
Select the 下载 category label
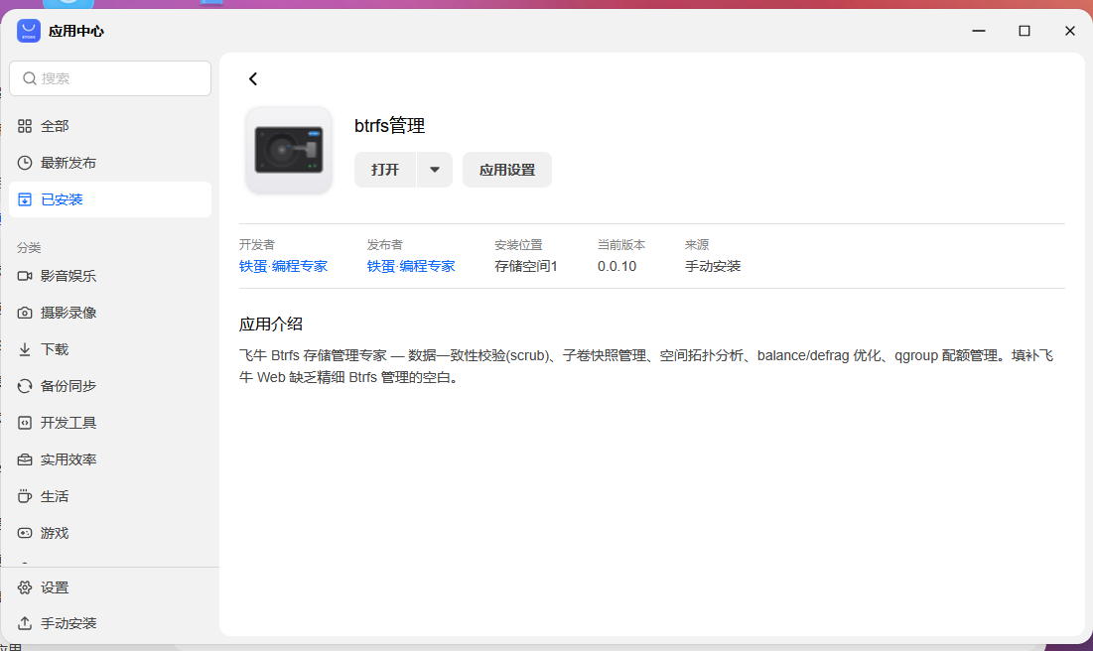55,349
